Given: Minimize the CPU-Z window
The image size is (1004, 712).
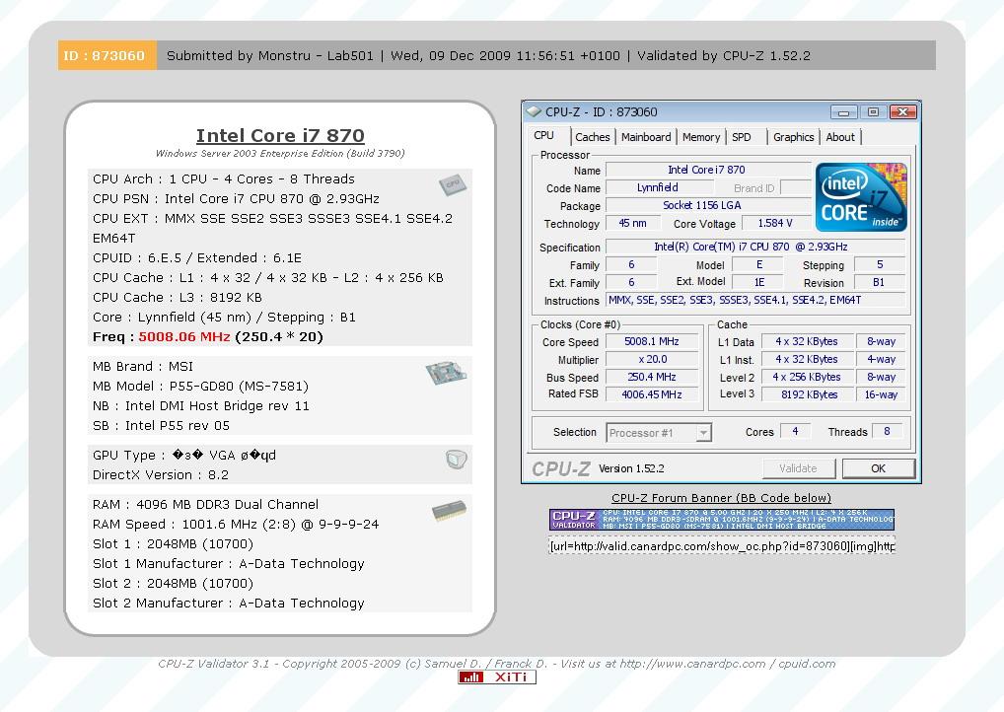Looking at the screenshot, I should (x=843, y=112).
